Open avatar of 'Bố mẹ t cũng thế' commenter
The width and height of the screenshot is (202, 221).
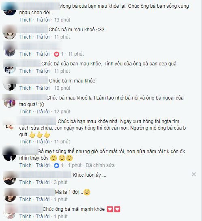tap(10, 154)
